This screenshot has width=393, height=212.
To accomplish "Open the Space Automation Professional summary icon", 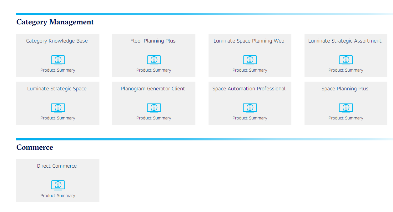I will [x=249, y=108].
